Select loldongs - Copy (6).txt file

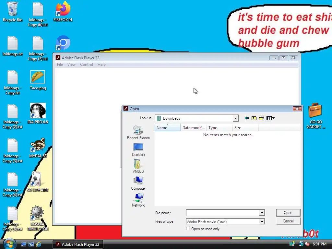[x=38, y=14]
